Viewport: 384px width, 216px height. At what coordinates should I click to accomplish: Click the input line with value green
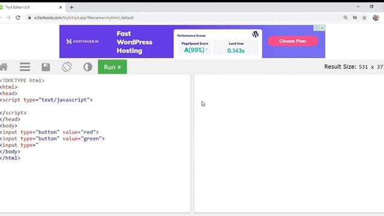pos(52,139)
